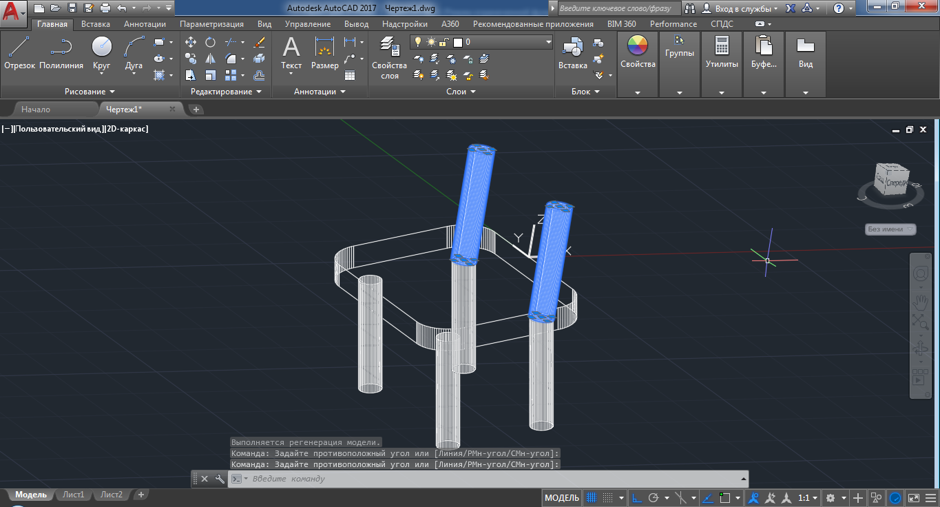Click the Move tool icon
Image resolution: width=940 pixels, height=507 pixels.
[191, 43]
